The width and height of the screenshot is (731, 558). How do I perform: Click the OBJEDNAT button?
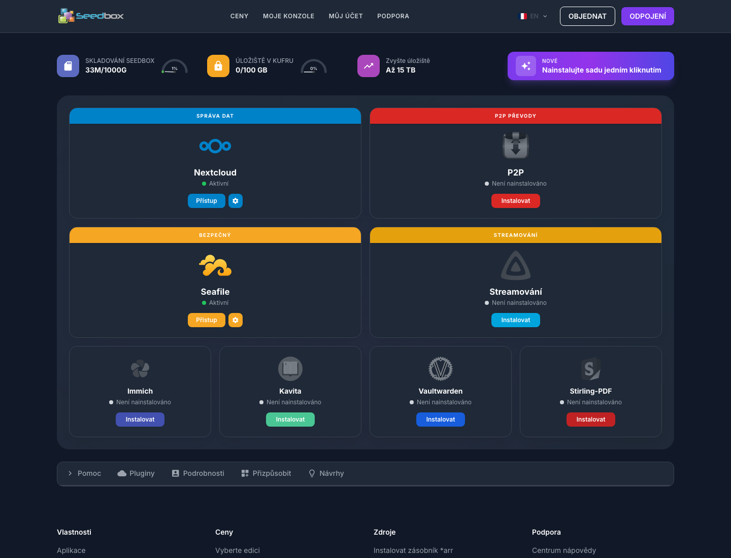click(x=587, y=16)
